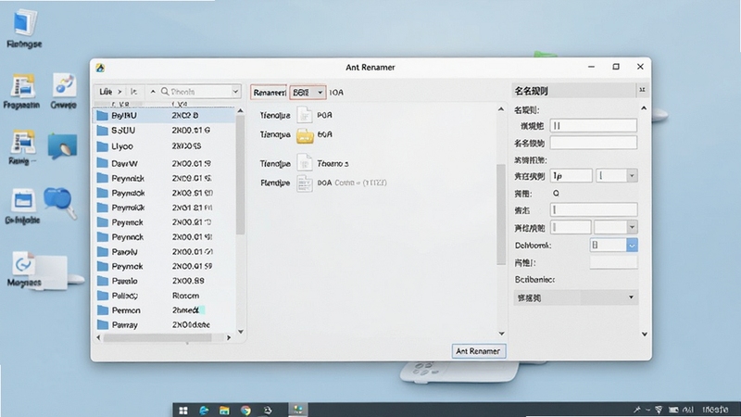
Task: Click the Tlenolpe Theano s file entry
Action: pos(305,163)
